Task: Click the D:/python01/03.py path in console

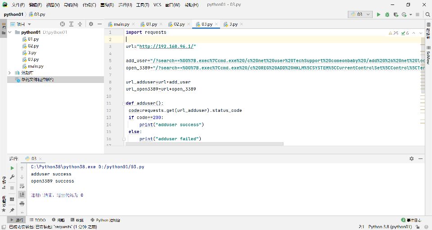Action: coord(121,167)
